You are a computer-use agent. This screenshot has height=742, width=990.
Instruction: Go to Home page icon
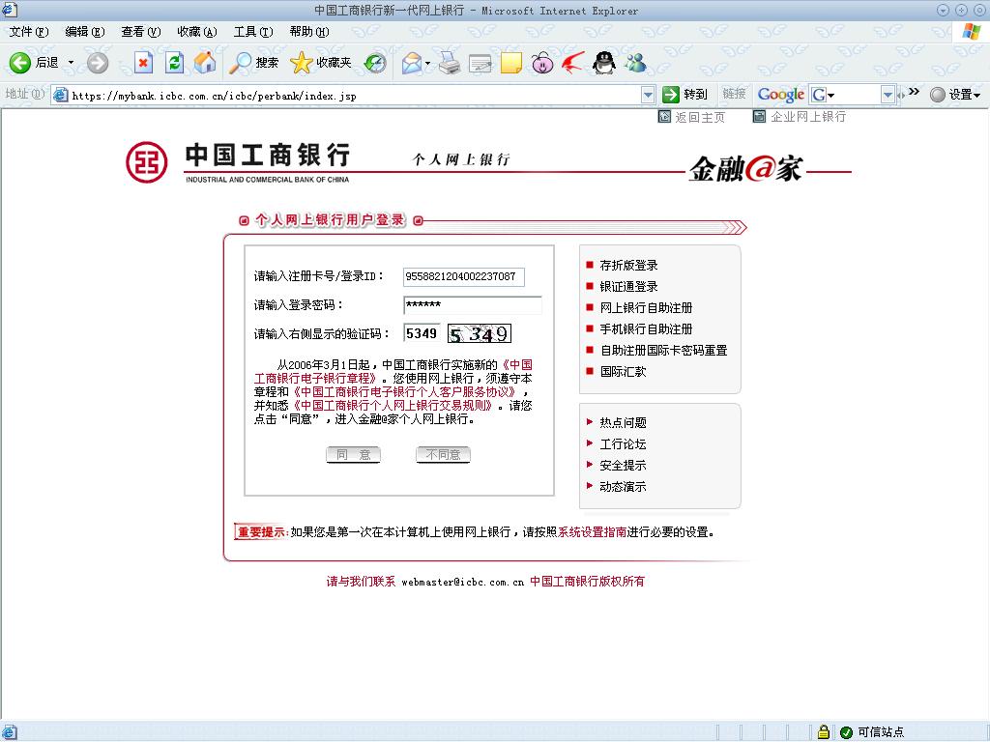pos(205,63)
